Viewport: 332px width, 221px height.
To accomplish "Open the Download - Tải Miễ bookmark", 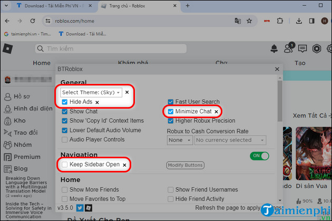I will click(83, 34).
